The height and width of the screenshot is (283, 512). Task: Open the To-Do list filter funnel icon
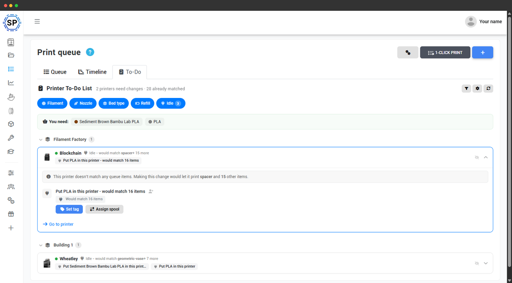(x=466, y=89)
